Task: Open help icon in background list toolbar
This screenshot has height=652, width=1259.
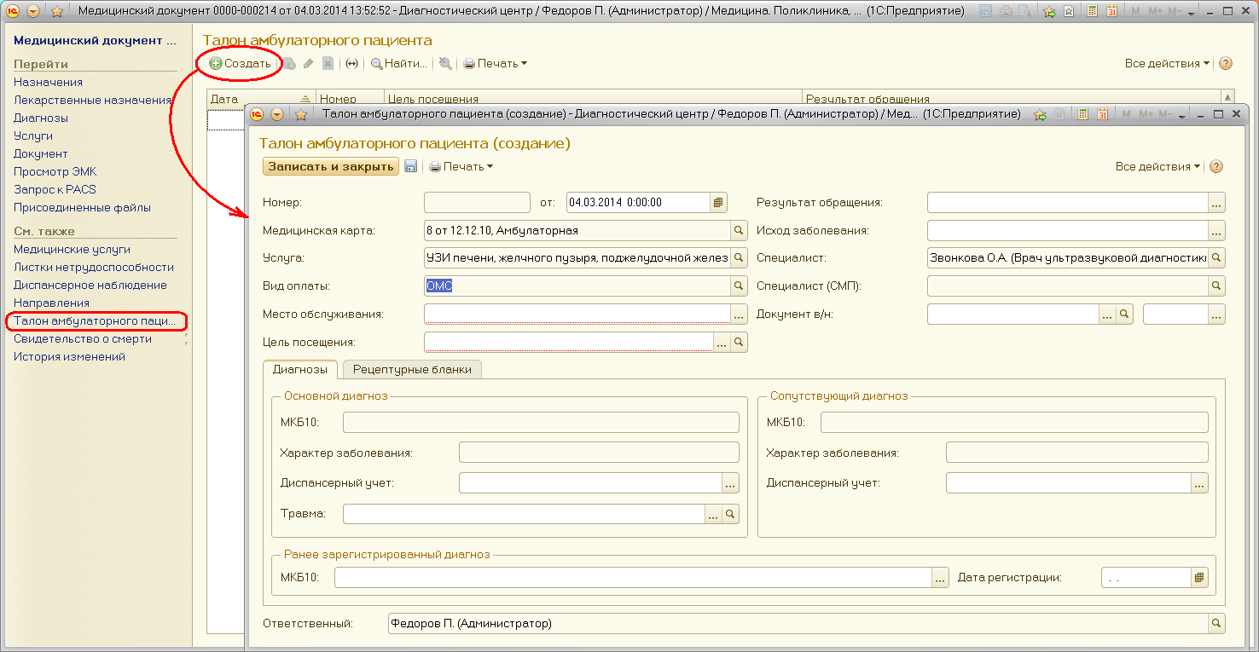Action: [1226, 64]
